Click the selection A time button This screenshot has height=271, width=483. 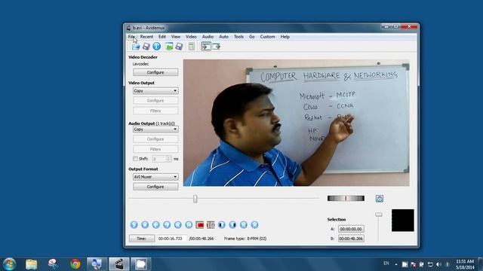point(351,229)
